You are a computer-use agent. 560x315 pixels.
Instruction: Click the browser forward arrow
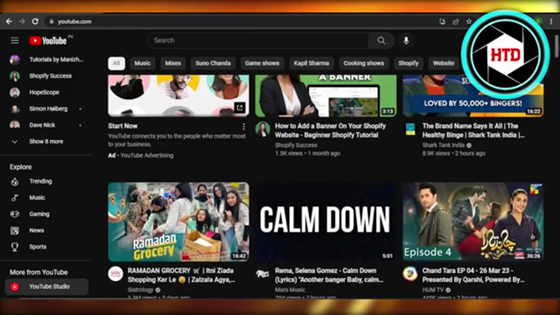(22, 21)
